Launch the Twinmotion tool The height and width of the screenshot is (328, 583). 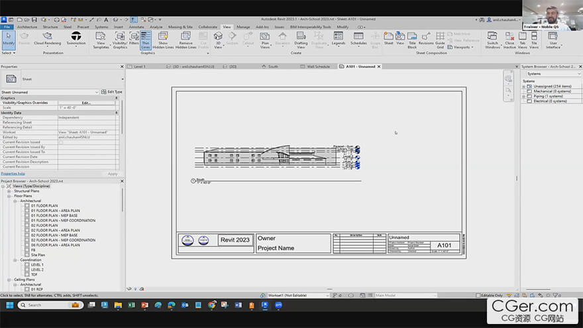click(x=76, y=38)
